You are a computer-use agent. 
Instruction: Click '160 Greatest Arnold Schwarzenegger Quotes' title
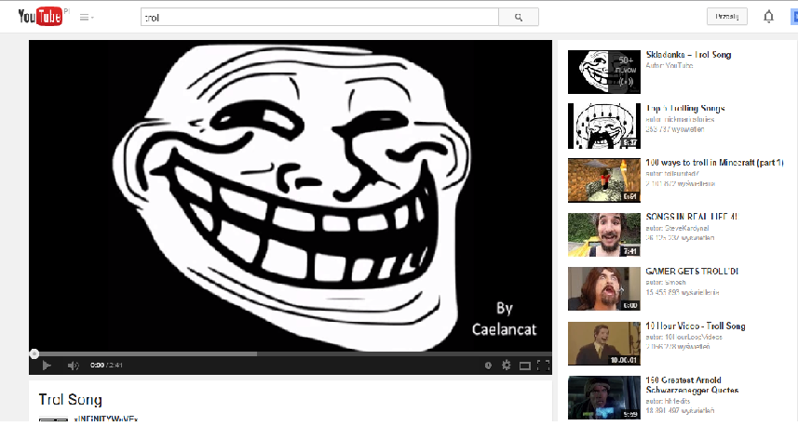click(692, 385)
